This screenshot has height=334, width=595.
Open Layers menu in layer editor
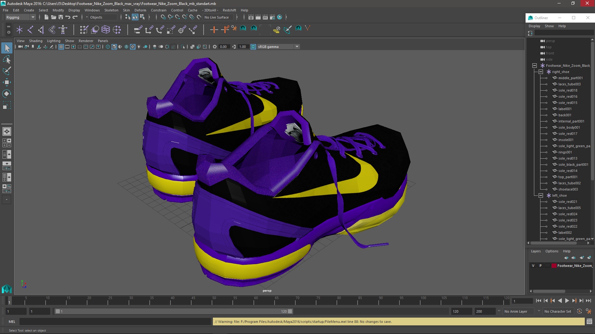tap(535, 251)
